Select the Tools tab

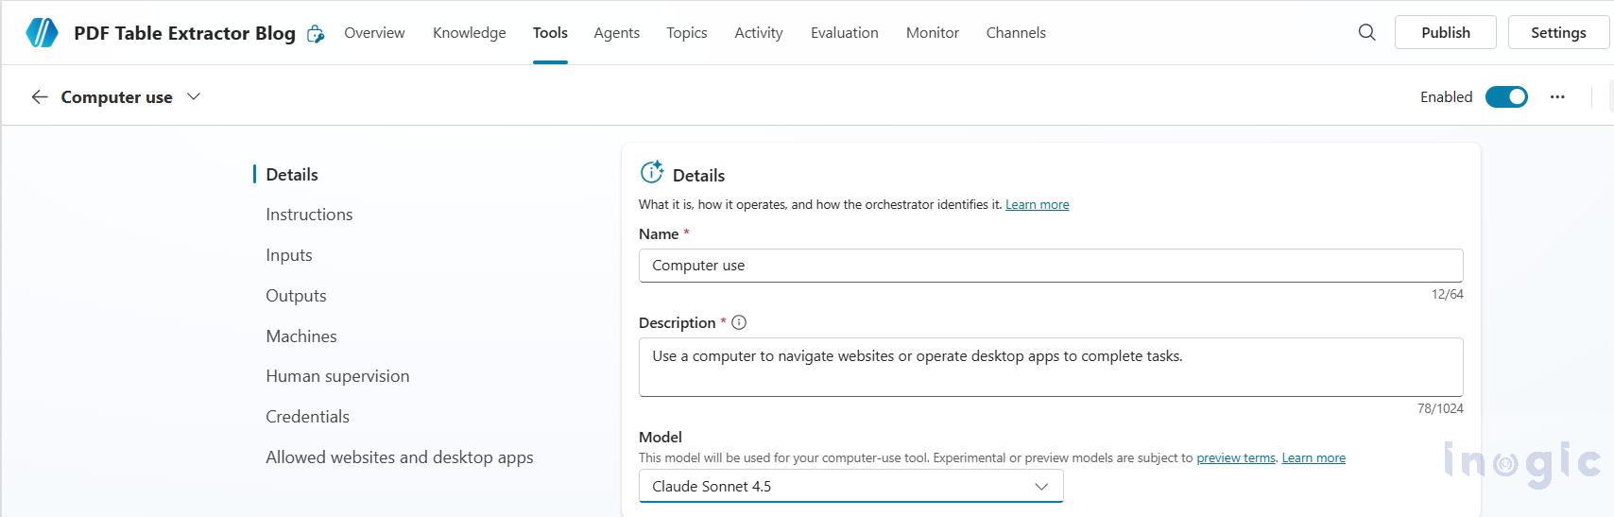550,32
